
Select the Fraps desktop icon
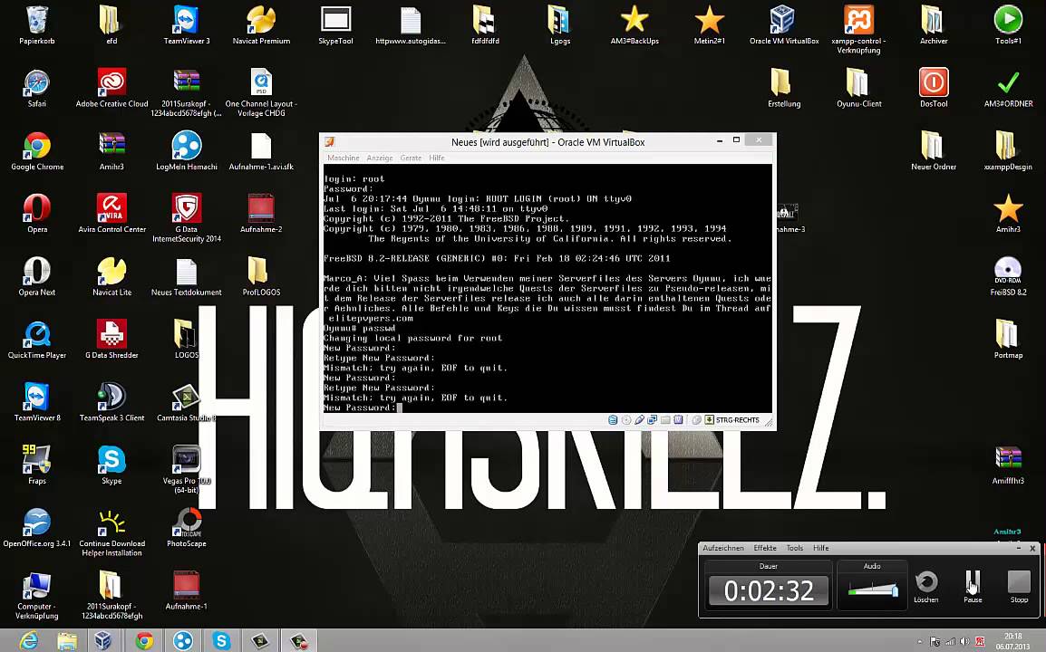click(36, 465)
